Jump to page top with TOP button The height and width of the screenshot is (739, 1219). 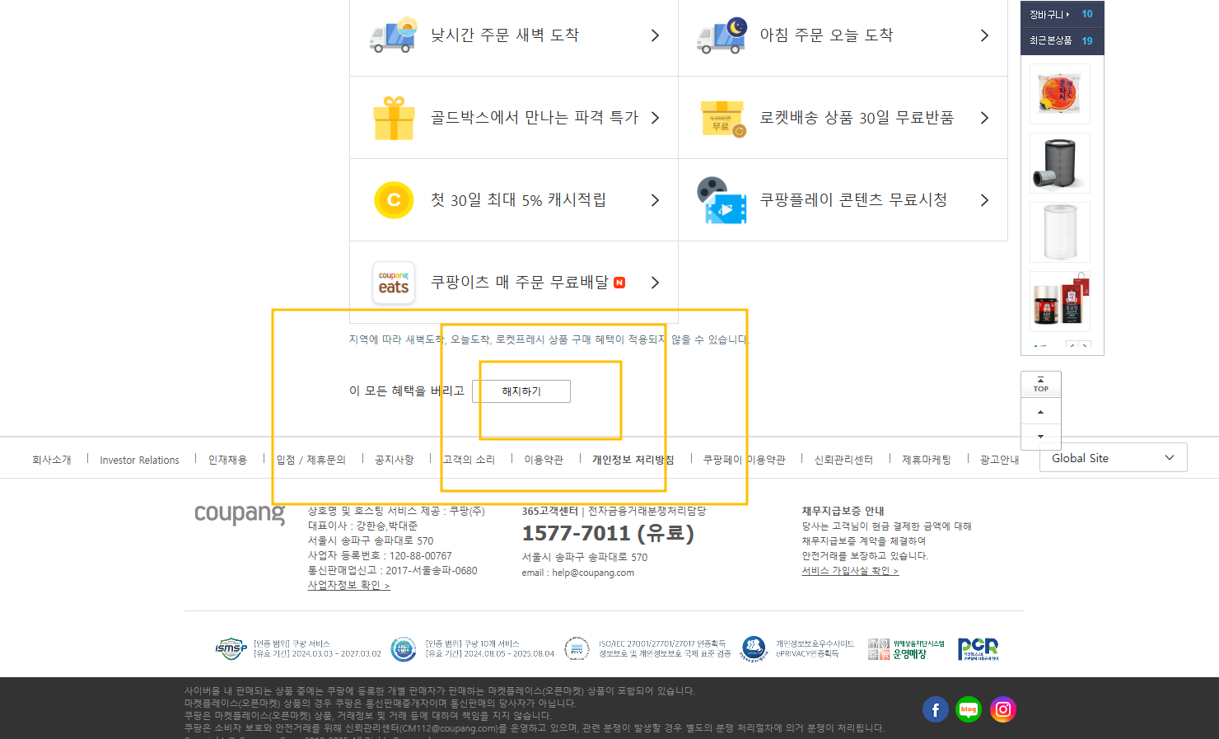point(1041,385)
